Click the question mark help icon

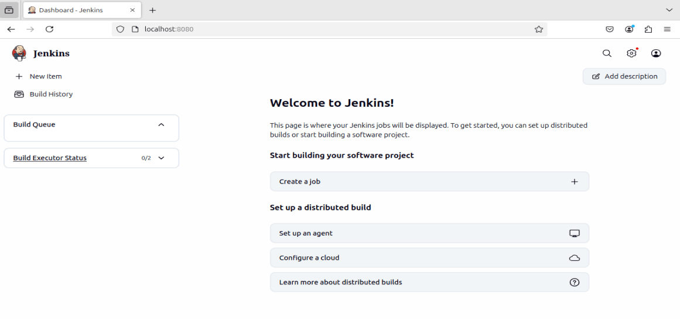(x=574, y=282)
